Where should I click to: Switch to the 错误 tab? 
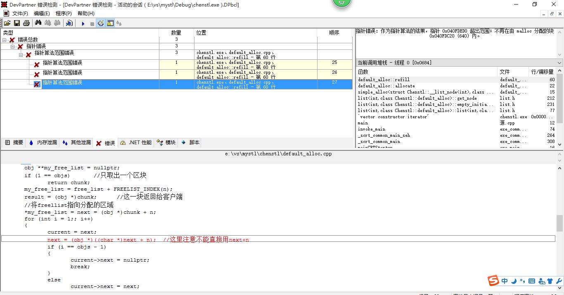[105, 143]
